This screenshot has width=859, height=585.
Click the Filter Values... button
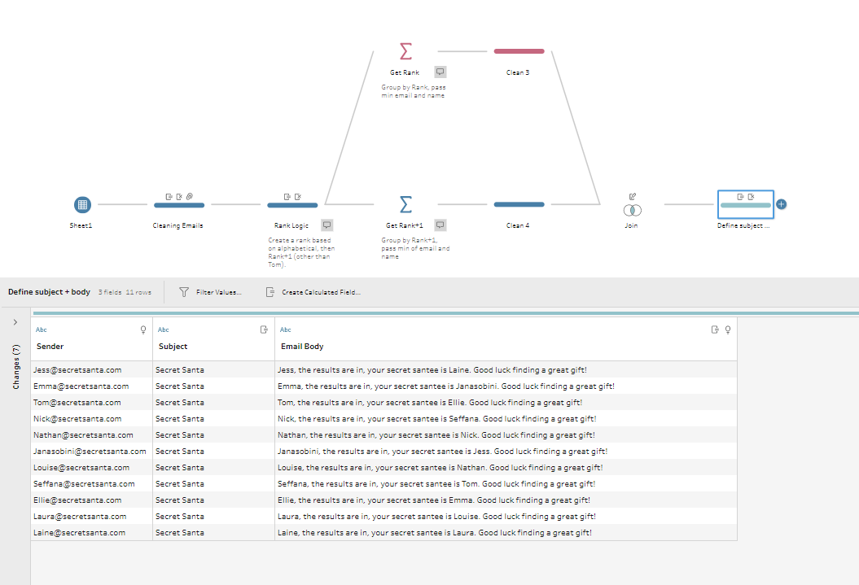tap(210, 292)
